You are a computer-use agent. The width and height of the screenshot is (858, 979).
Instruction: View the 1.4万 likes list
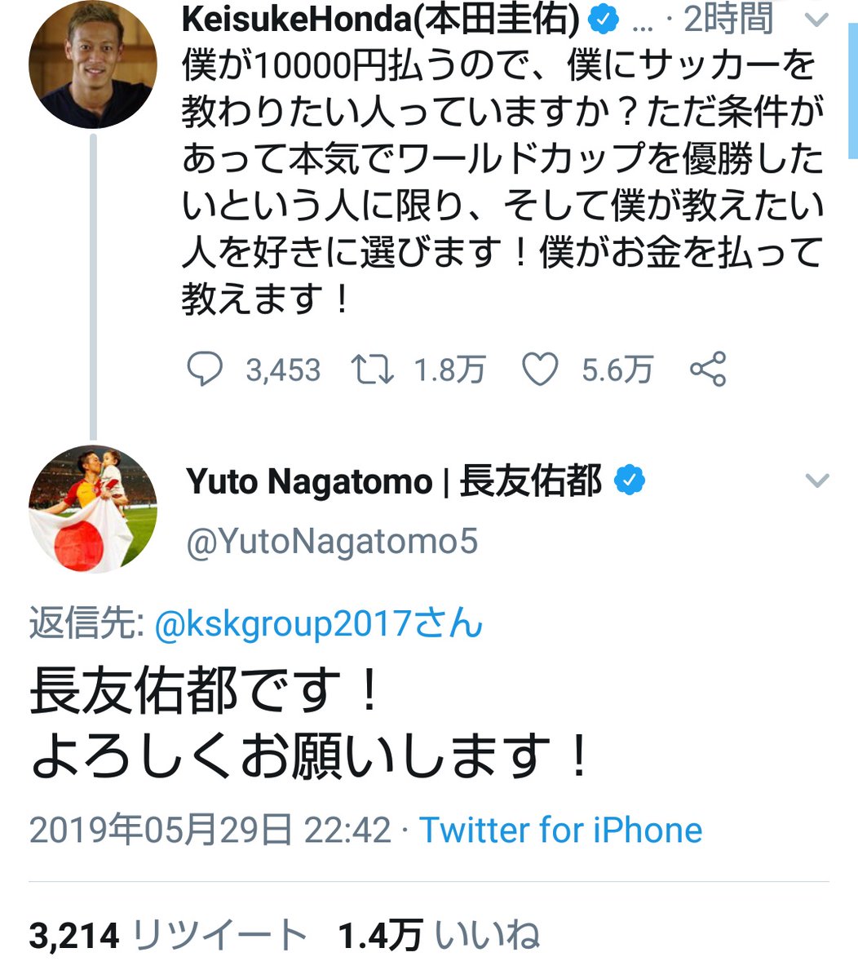point(440,936)
